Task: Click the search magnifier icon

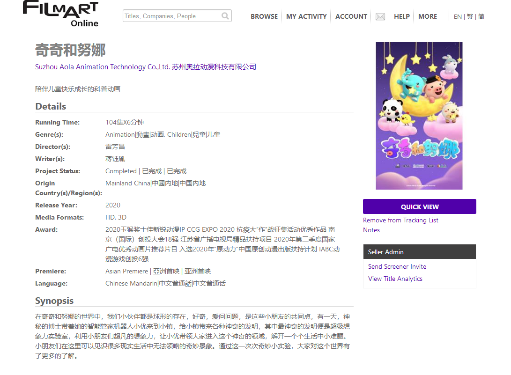Action: tap(225, 16)
